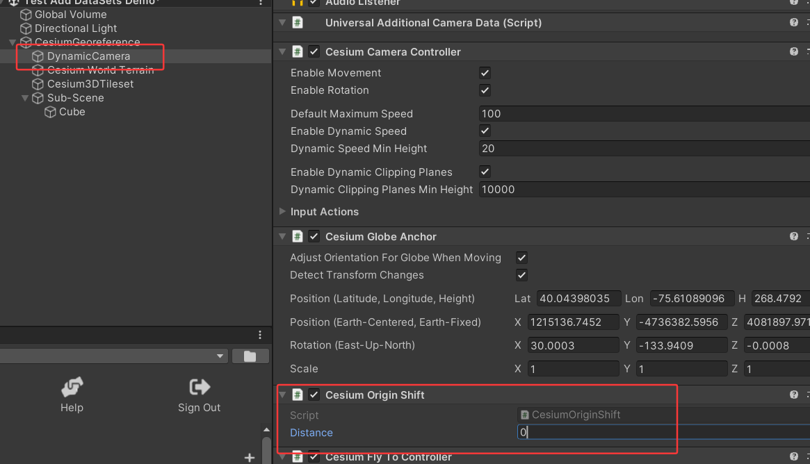Edit the Height value field
The height and width of the screenshot is (464, 810).
[x=781, y=299]
